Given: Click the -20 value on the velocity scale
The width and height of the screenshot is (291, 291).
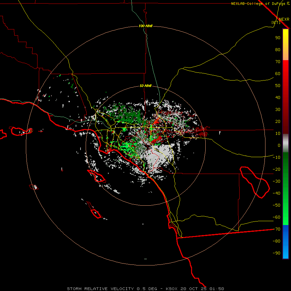Looking at the screenshot, I should coord(276,169).
